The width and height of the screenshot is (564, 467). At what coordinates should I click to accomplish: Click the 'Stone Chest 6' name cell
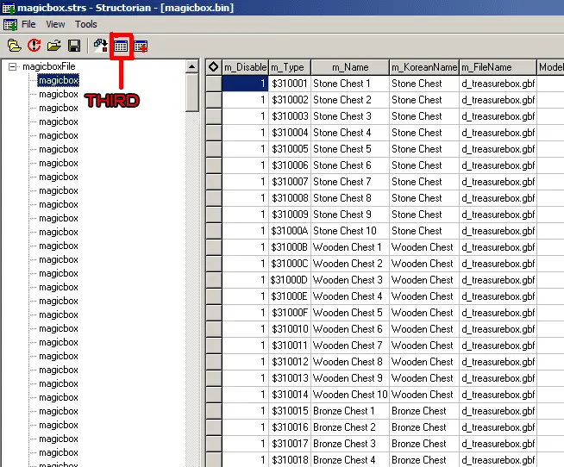click(350, 165)
